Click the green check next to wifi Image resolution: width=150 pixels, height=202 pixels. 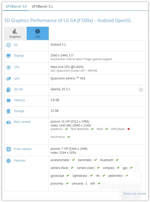[99, 183]
